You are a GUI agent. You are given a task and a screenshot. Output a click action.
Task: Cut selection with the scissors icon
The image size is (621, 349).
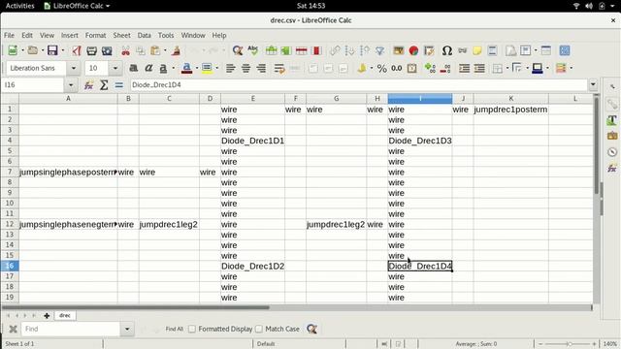point(125,50)
